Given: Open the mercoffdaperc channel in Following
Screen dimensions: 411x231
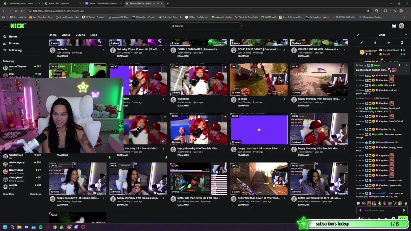Looking at the screenshot, I should click(x=22, y=68).
